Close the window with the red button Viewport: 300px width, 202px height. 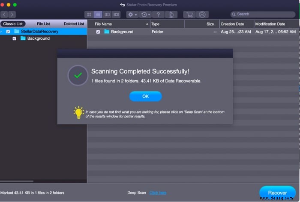click(2, 5)
